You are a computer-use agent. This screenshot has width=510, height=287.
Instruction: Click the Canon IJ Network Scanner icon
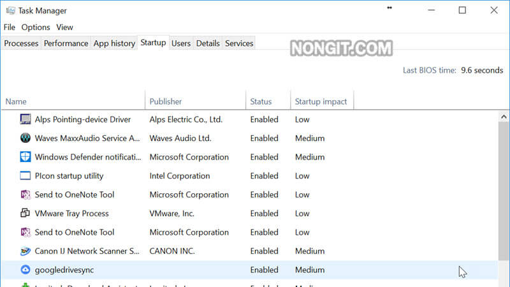point(25,251)
